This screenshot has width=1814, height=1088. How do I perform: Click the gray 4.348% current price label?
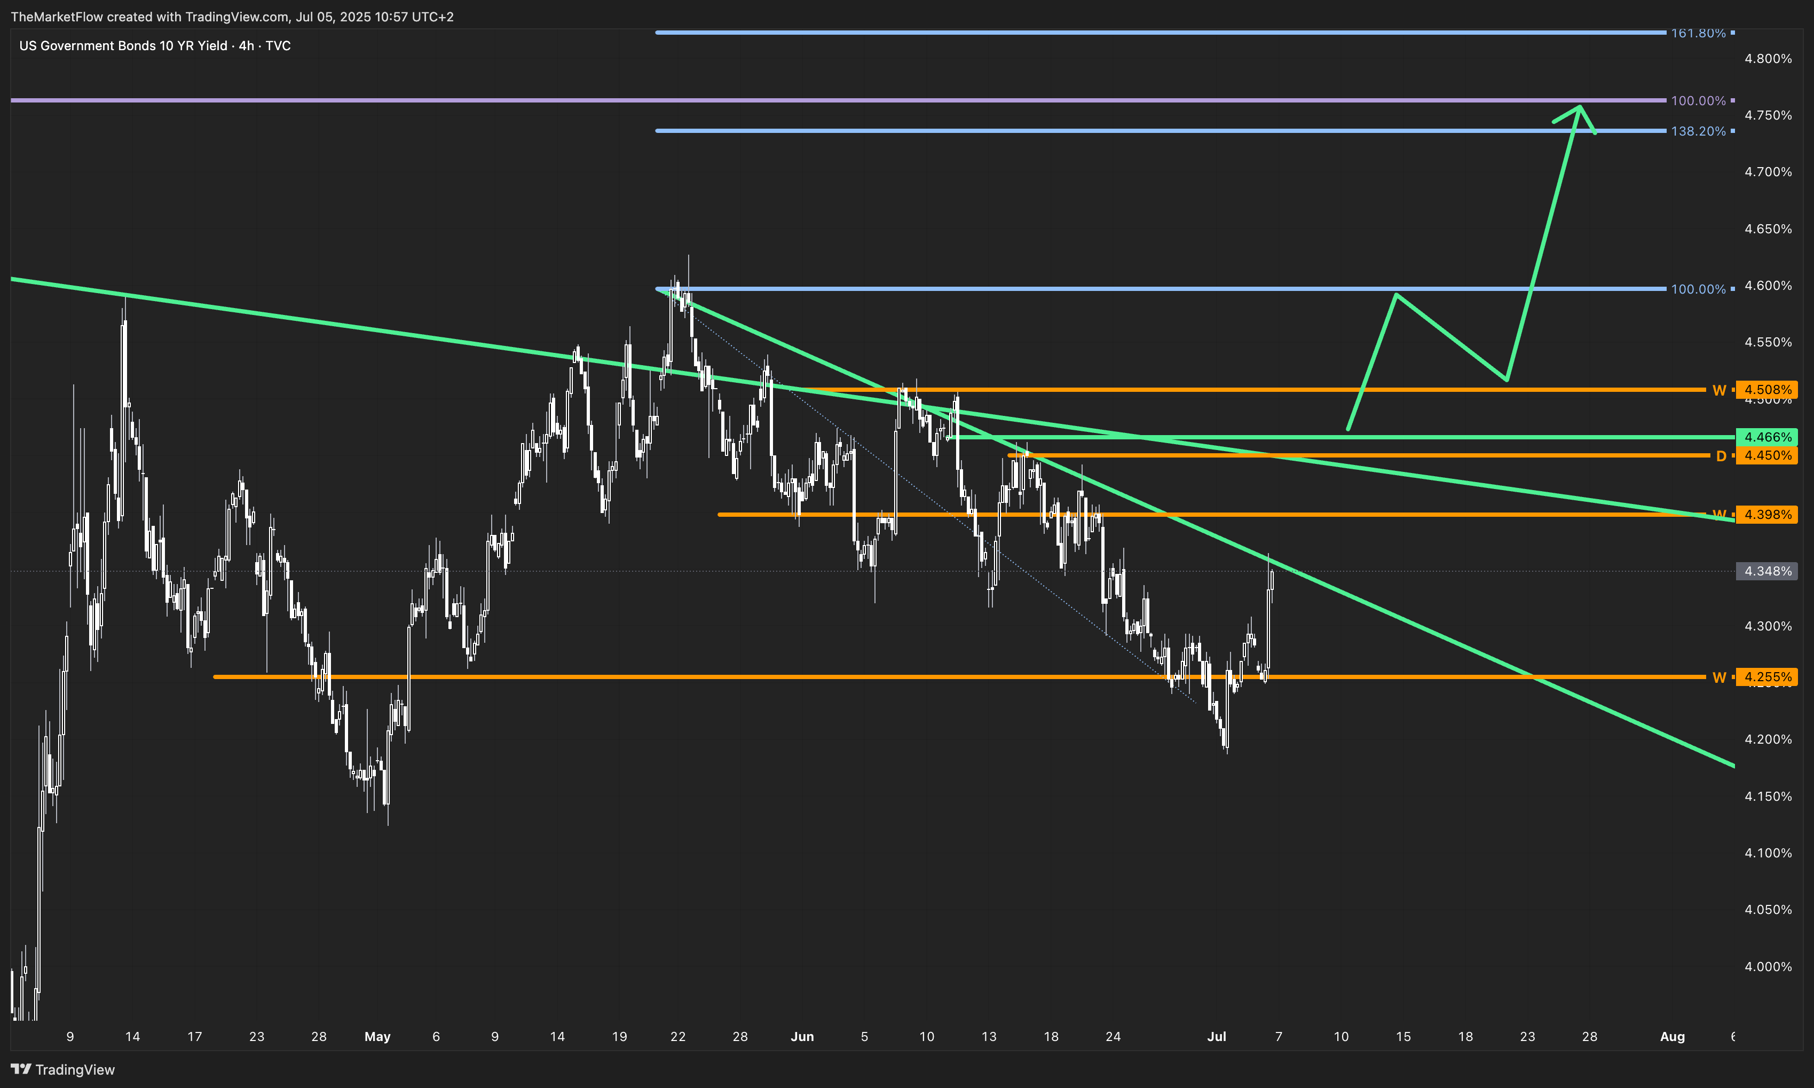(1767, 571)
